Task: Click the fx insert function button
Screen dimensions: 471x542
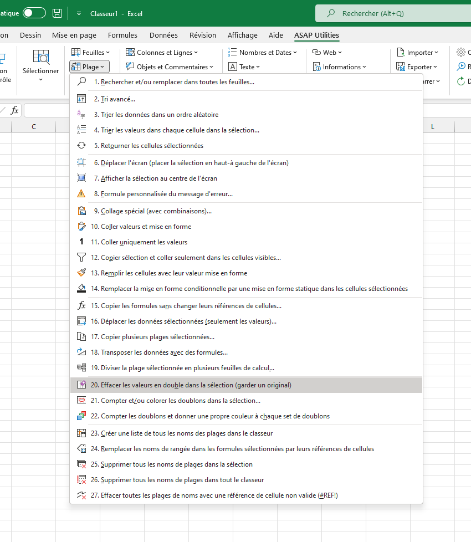Action: pos(14,110)
